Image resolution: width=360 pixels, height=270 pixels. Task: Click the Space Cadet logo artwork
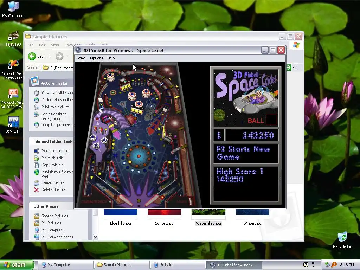(x=246, y=98)
